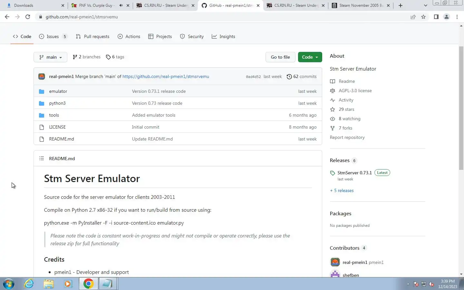The width and height of the screenshot is (464, 290).
Task: Open the 'Version 0.73.1 release code' commit
Action: 159,91
